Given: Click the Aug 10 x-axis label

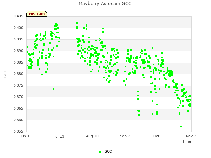Looking at the screenshot, I should pyautogui.click(x=92, y=136).
